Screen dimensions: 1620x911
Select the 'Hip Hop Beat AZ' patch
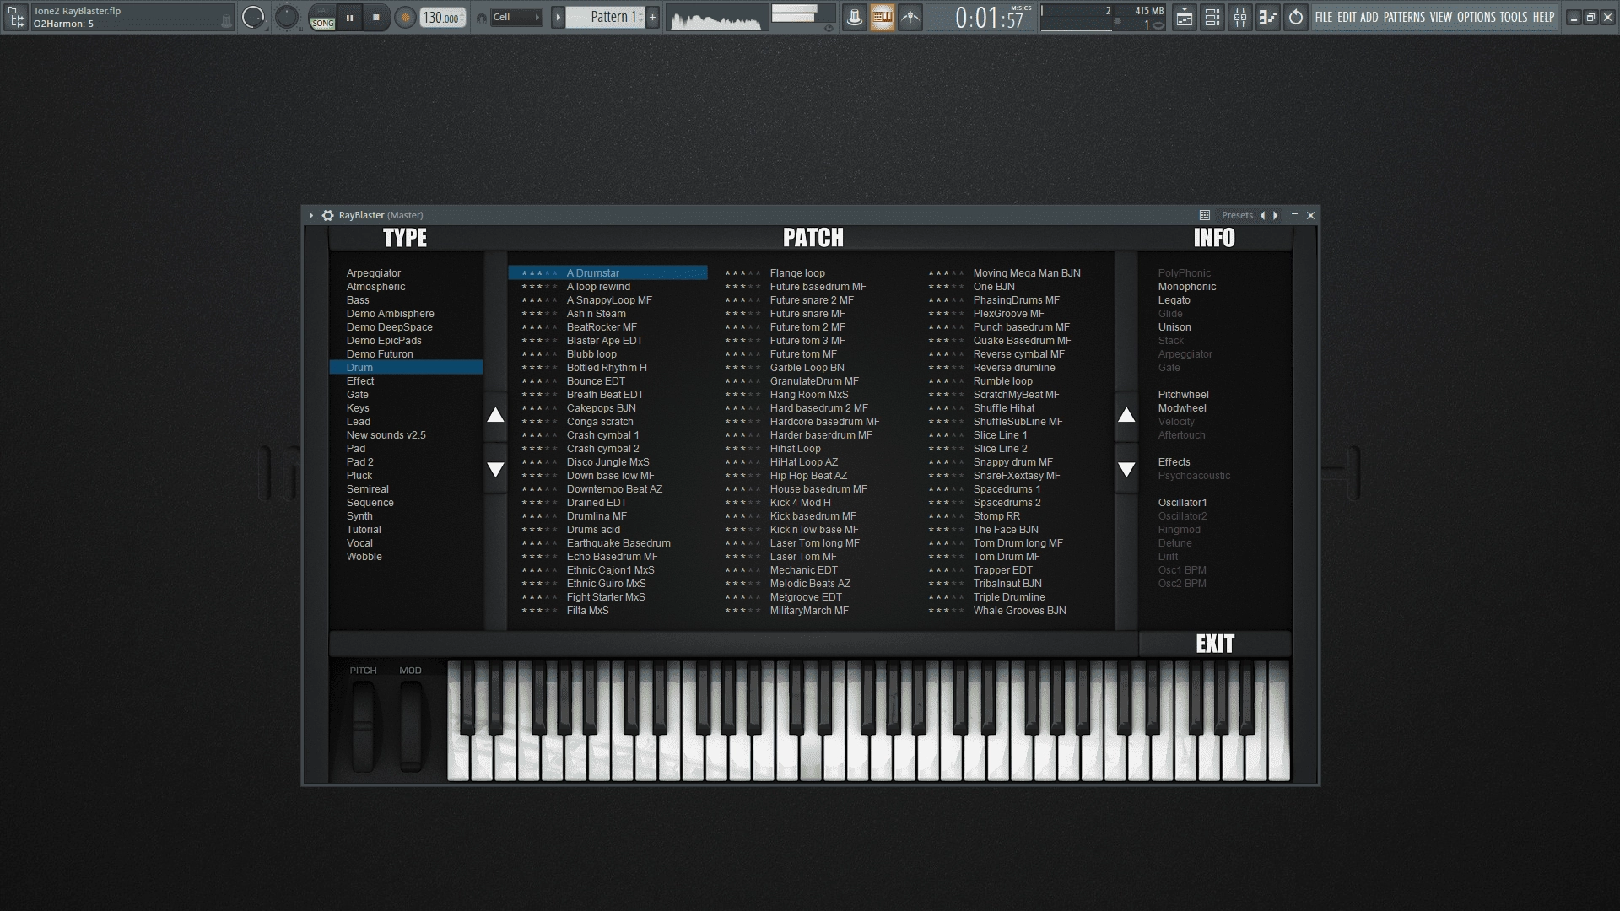pos(808,476)
